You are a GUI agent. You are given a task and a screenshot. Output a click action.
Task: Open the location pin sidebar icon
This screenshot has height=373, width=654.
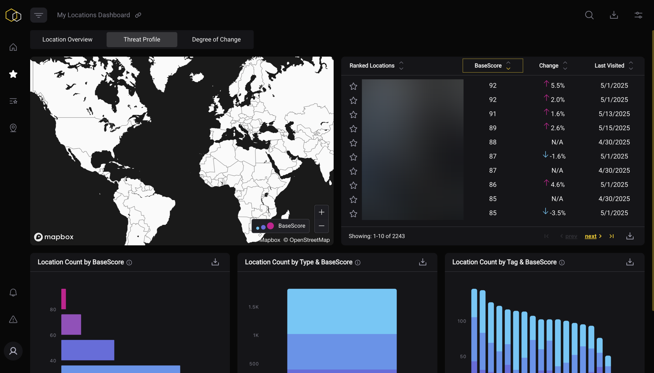[13, 128]
